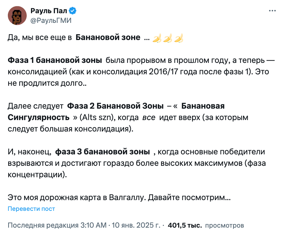284x233 pixels.
Task: Click bold text Банановая Сингулярность
Action: point(116,112)
